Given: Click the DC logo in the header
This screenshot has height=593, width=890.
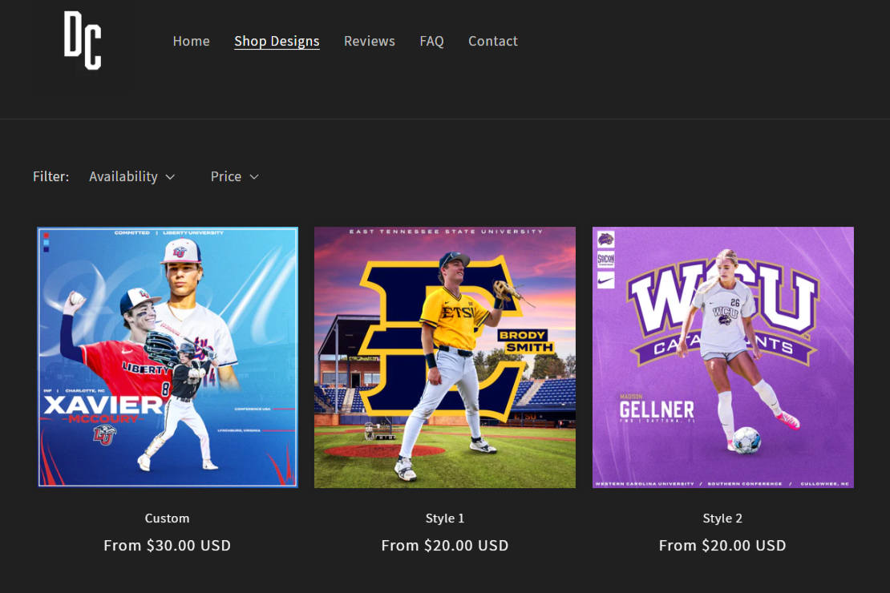Looking at the screenshot, I should (x=83, y=40).
